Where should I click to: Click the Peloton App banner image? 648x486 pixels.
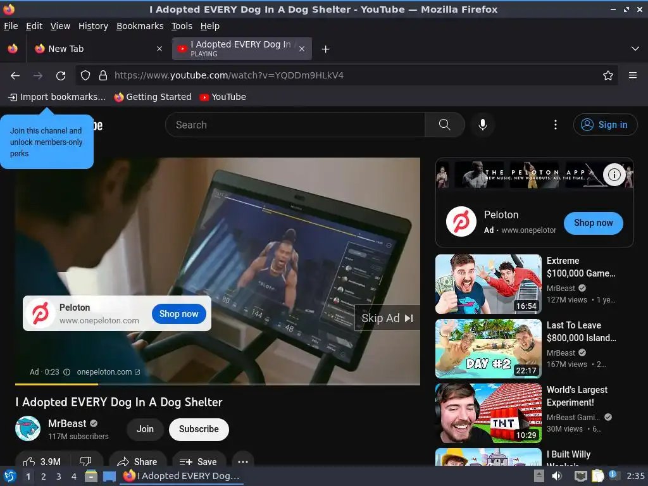pos(534,175)
